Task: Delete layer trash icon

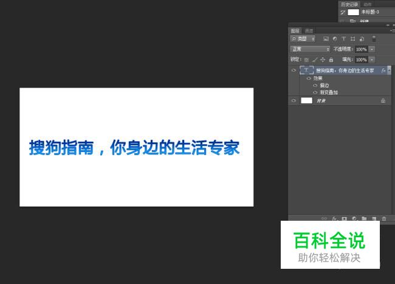Action: (384, 218)
